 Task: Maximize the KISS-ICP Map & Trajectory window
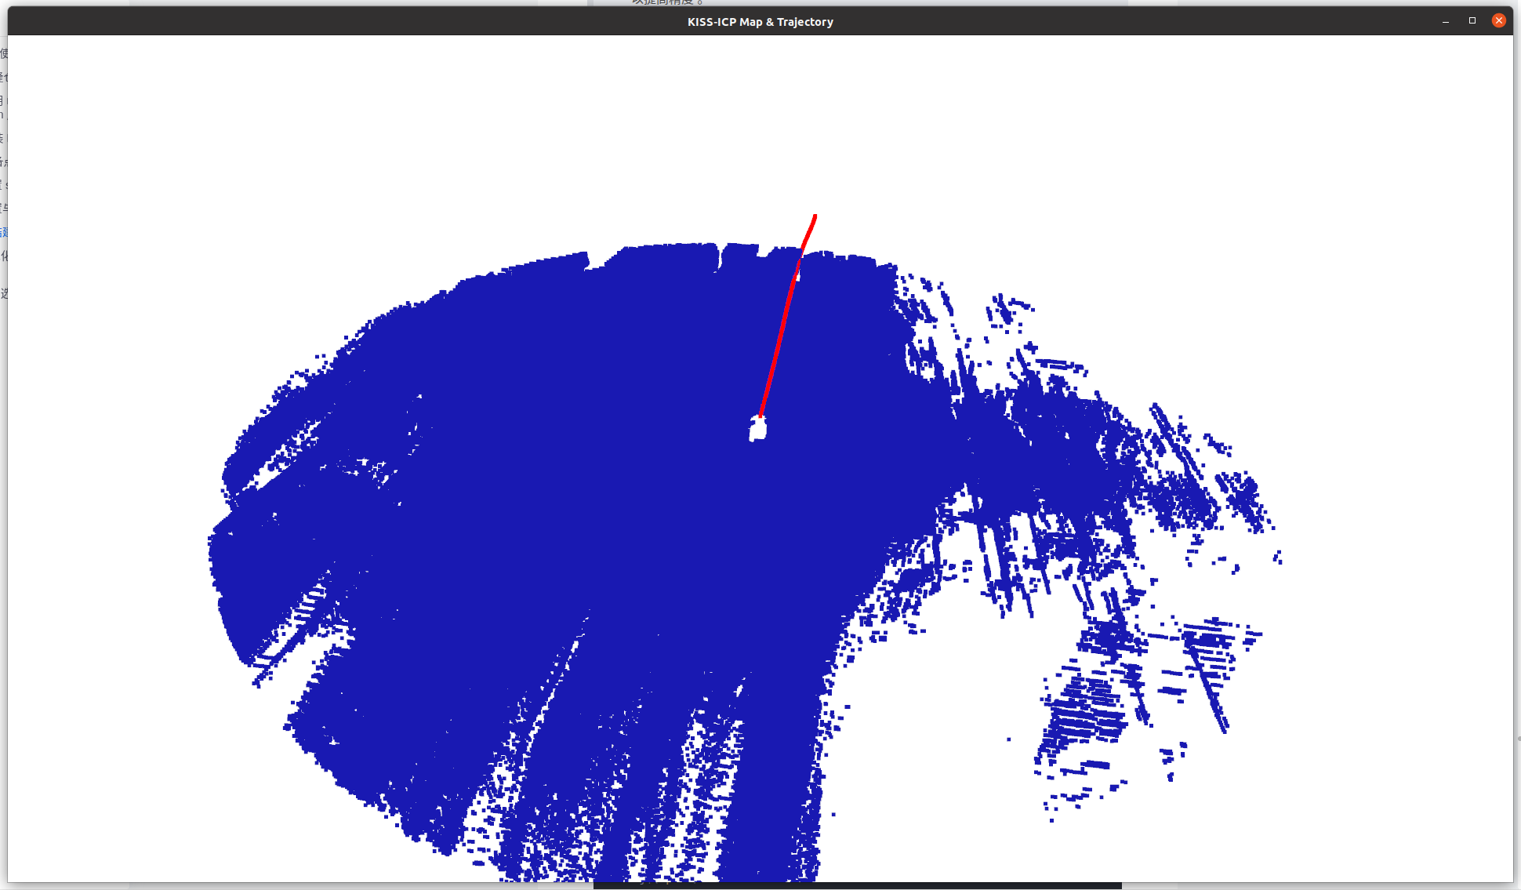pos(1472,21)
